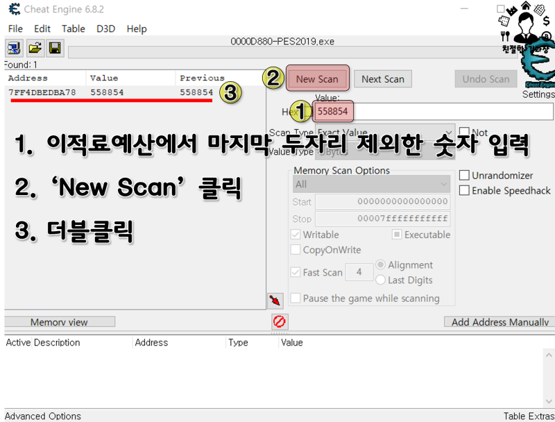Click the Fast Scan alignment value field
Screen dimensions: 555x422
(x=359, y=272)
